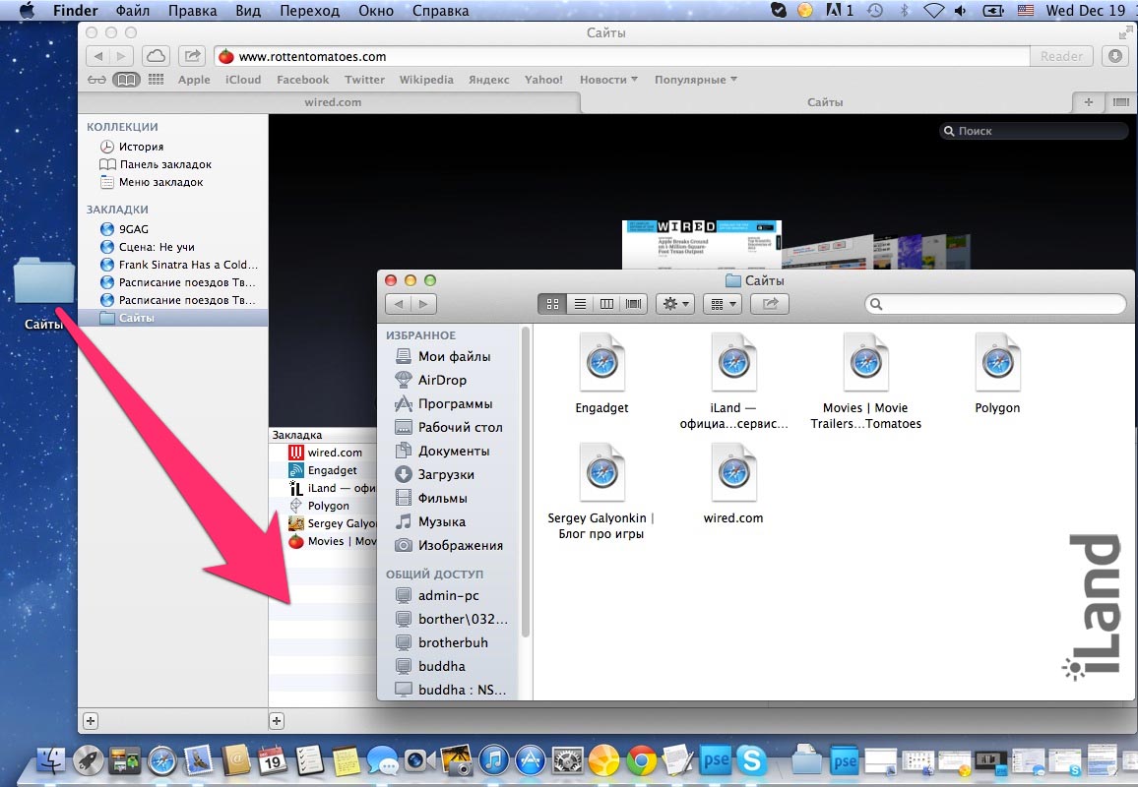Switch Finder to Cover Flow view

click(x=634, y=304)
